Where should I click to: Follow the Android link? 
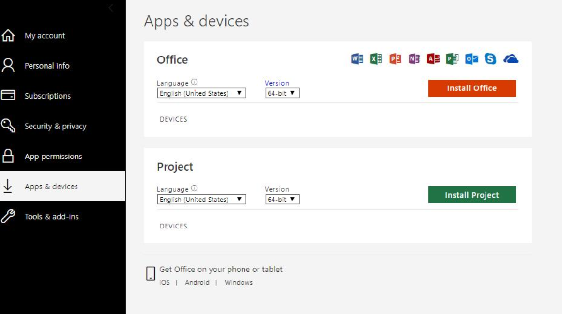[x=197, y=282]
